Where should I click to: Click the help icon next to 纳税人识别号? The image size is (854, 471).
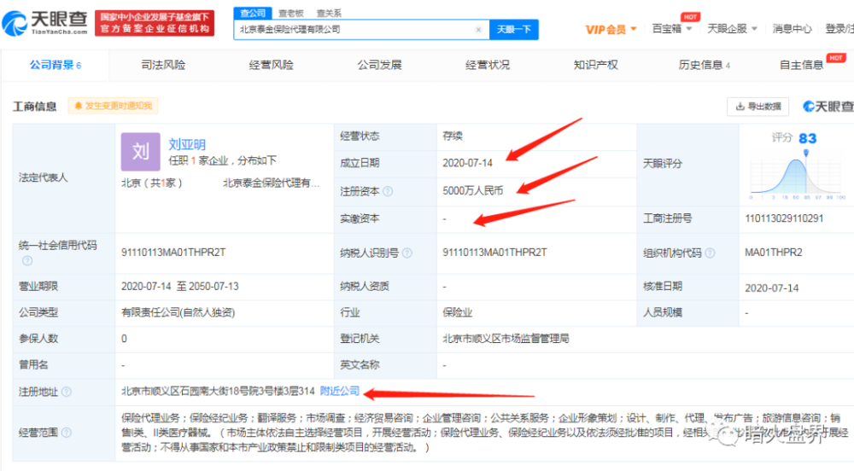(x=407, y=253)
